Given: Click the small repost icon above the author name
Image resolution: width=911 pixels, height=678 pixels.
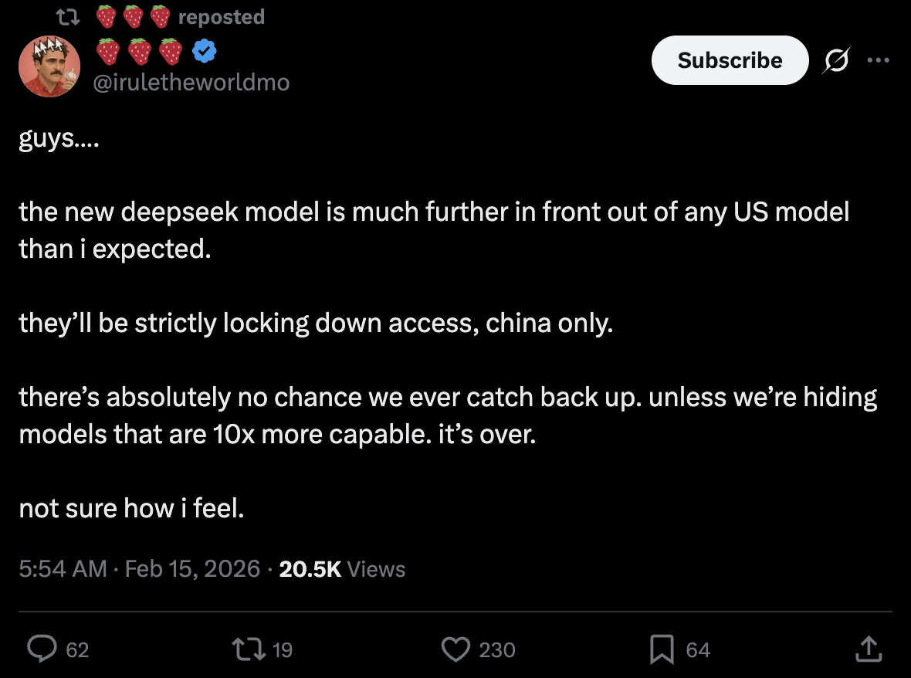Looking at the screenshot, I should coord(68,16).
